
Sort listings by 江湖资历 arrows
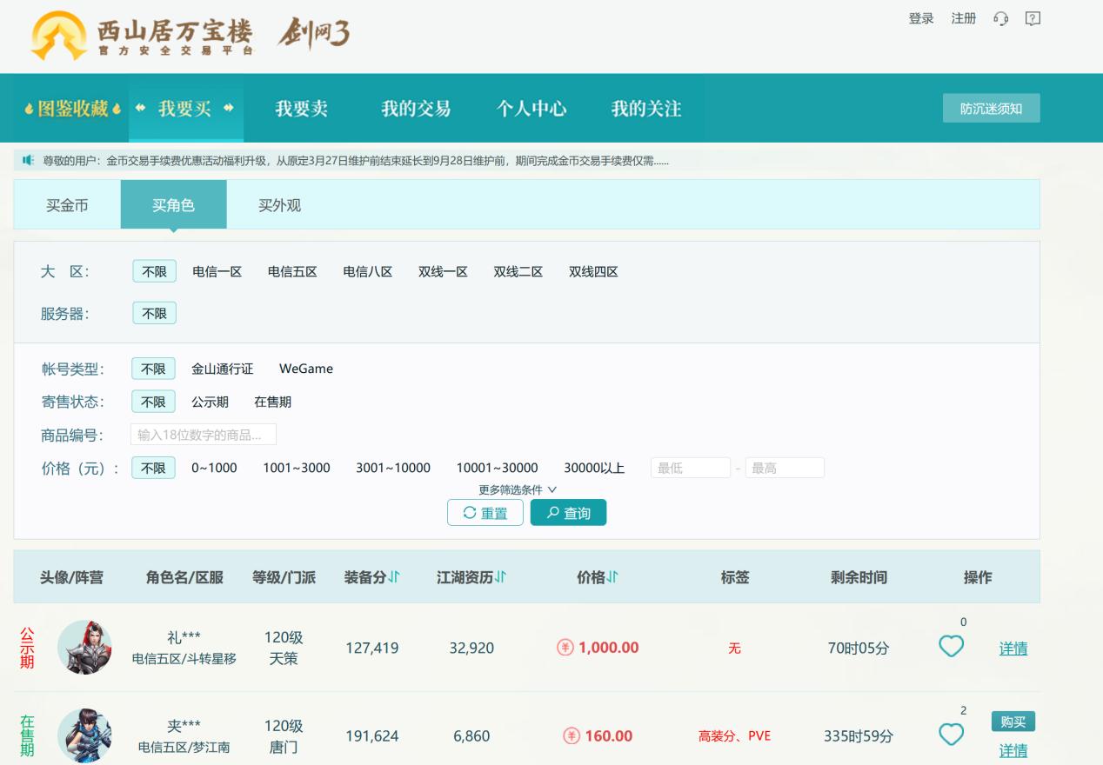click(x=500, y=575)
